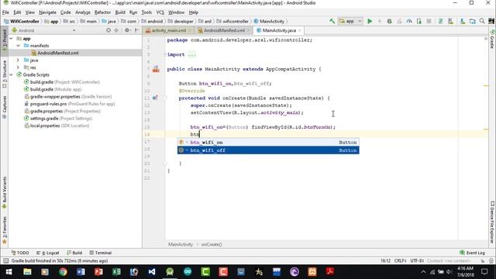Switch to activity_main.xml tab
Screen dimensions: 496x279
click(169, 30)
